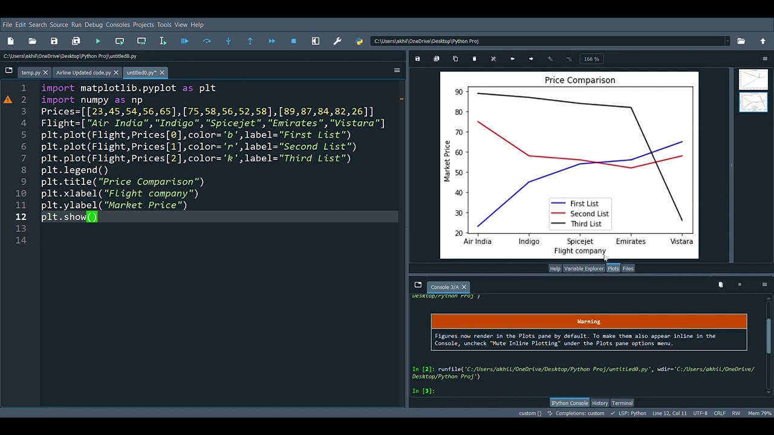Run cell and advance
The width and height of the screenshot is (774, 435).
(x=141, y=41)
